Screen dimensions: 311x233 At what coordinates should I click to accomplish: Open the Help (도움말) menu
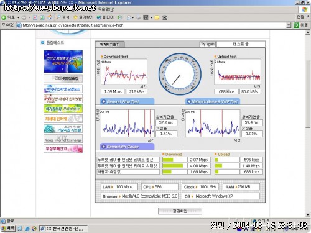point(106,9)
